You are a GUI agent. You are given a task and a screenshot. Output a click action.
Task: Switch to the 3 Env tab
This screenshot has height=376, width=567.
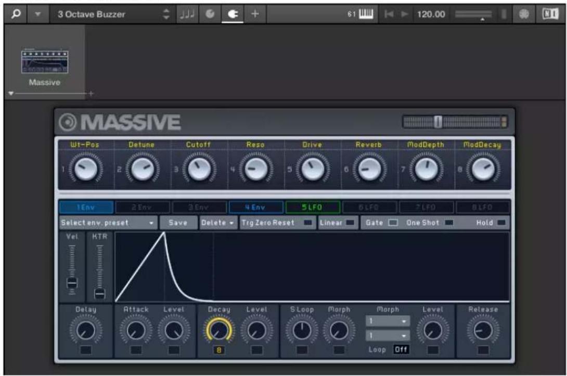pos(199,207)
